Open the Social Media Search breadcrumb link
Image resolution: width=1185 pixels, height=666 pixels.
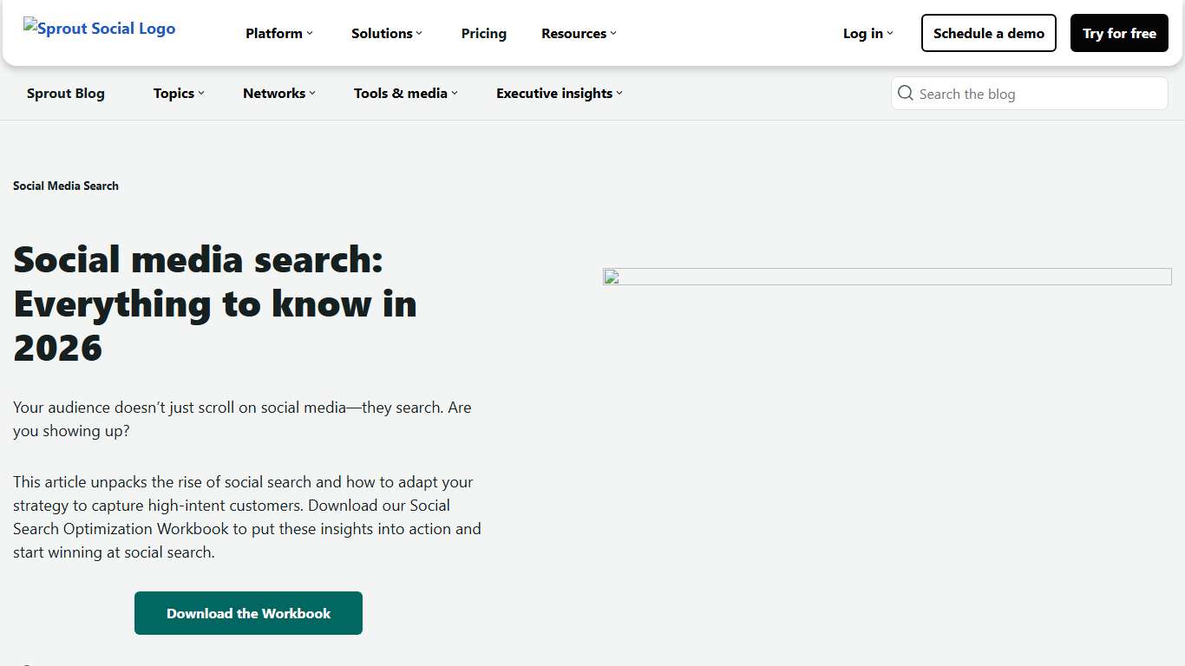point(65,186)
